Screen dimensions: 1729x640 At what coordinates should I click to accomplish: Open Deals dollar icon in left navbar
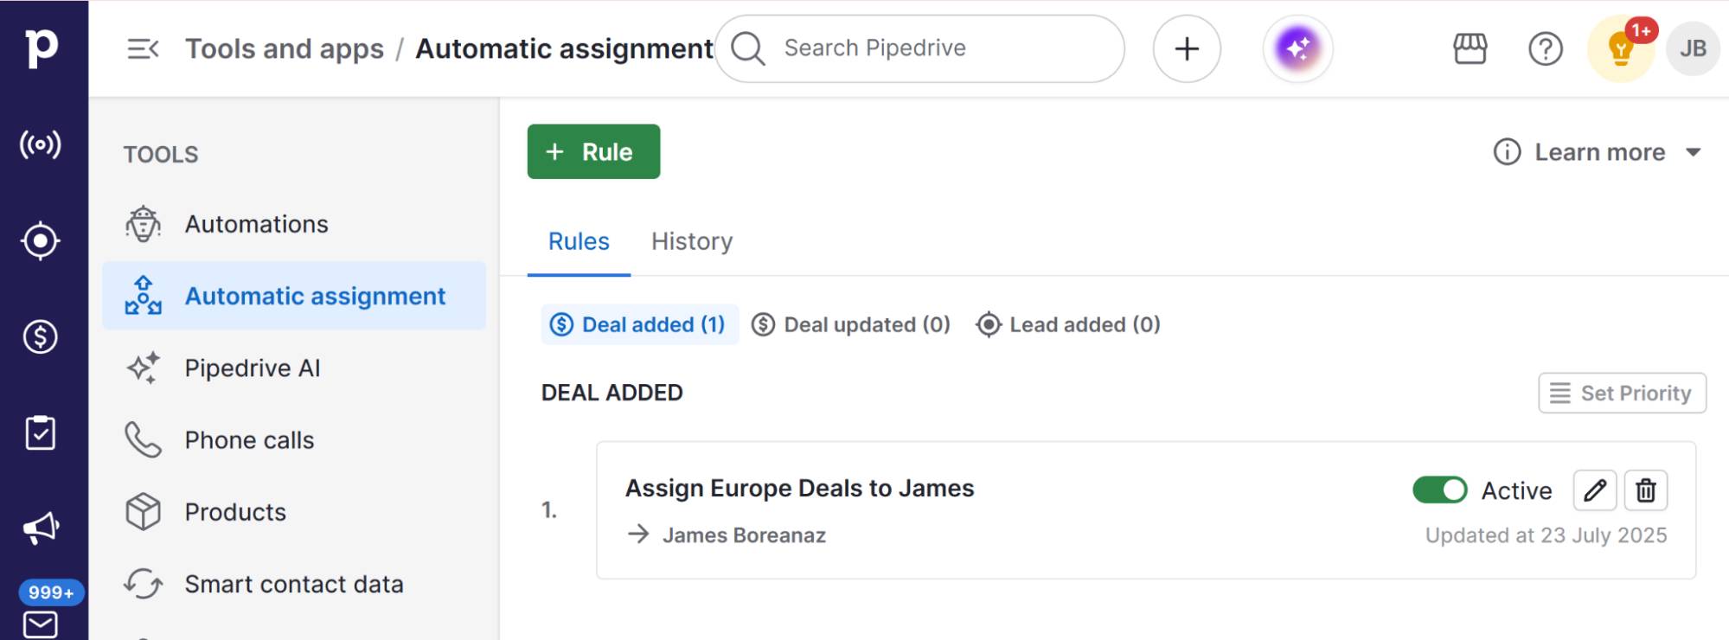pos(41,336)
